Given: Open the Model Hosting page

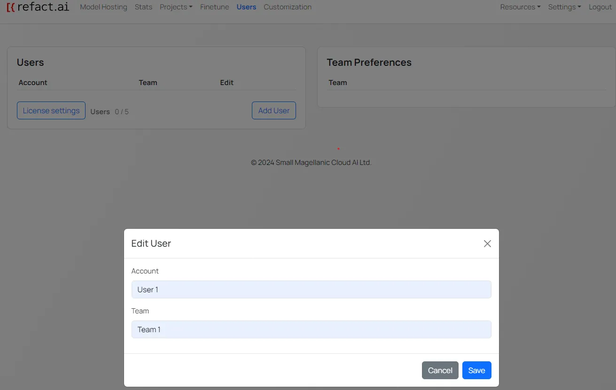Looking at the screenshot, I should pos(103,7).
